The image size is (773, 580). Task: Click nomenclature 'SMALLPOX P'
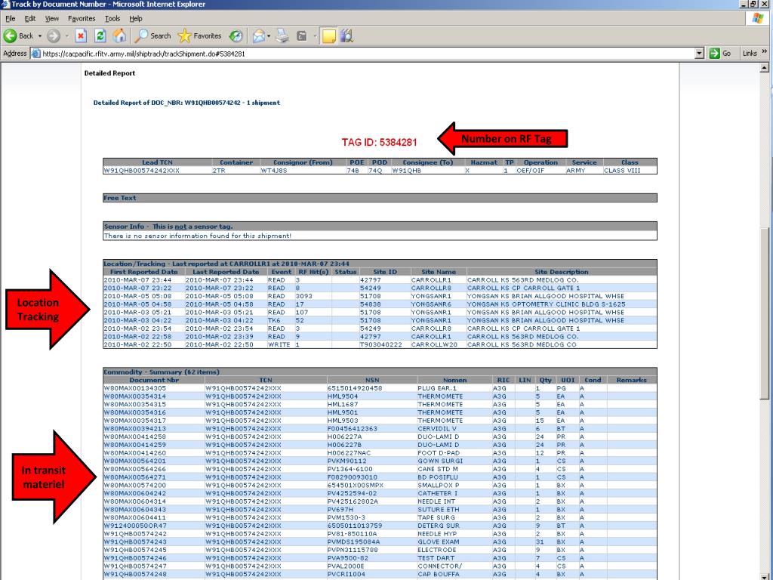(439, 486)
